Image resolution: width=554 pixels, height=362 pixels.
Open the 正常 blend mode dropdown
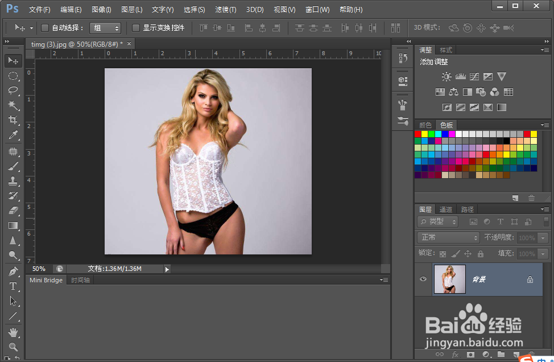448,237
